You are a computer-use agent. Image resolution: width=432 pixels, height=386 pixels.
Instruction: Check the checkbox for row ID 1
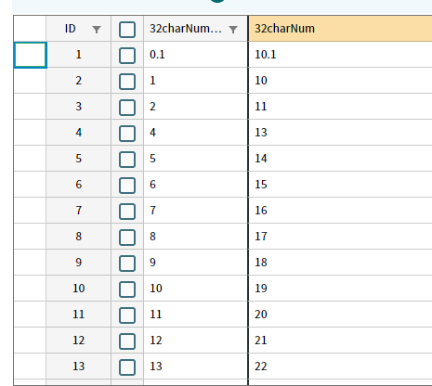tap(127, 56)
